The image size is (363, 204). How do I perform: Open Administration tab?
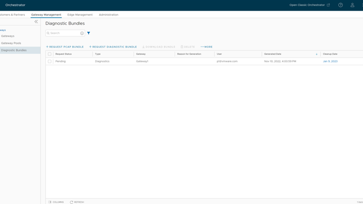(x=109, y=15)
